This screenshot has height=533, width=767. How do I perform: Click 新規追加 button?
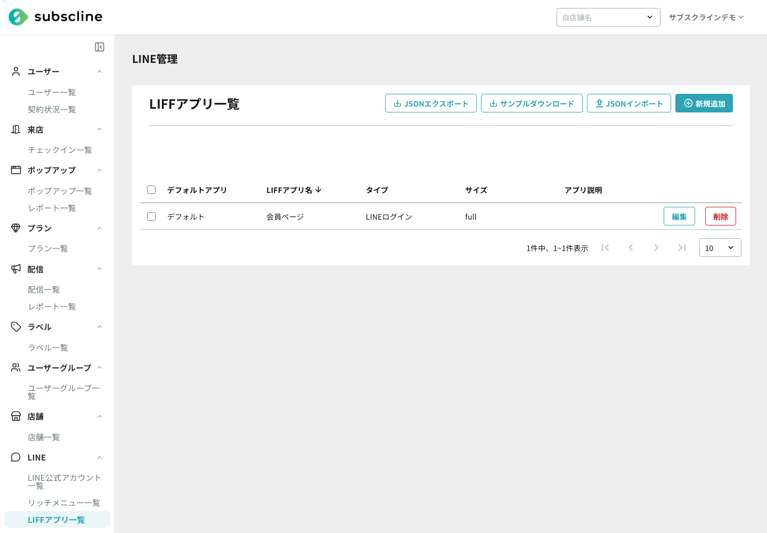pos(704,103)
